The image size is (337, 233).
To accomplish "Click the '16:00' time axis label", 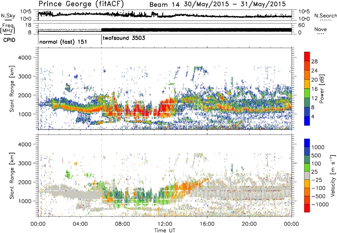I will point(207,224).
